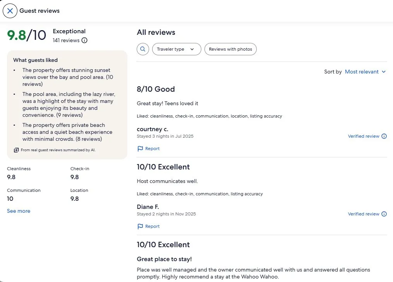Select the Great place to stay! review title
This screenshot has width=393, height=282.
coord(164,259)
